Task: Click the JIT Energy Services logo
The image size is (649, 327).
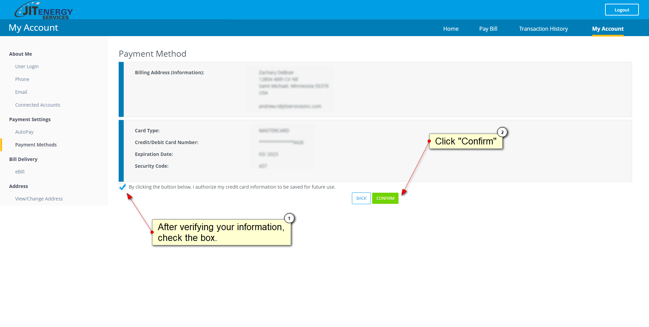Action: click(x=44, y=10)
